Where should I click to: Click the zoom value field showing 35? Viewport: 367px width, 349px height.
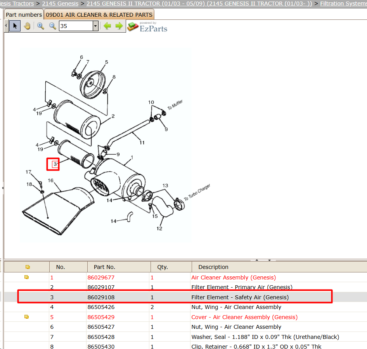(76, 26)
